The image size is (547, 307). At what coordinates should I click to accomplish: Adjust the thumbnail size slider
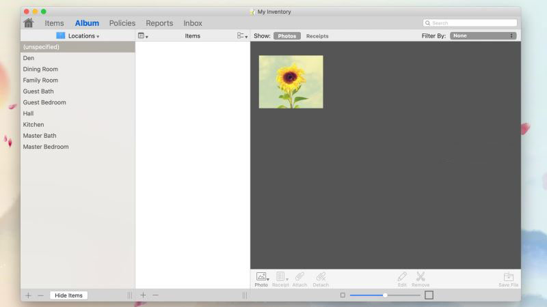tap(385, 295)
